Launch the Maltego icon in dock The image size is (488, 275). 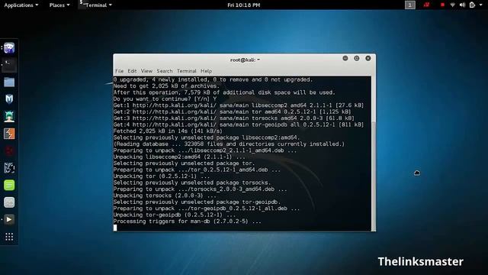pos(9,168)
